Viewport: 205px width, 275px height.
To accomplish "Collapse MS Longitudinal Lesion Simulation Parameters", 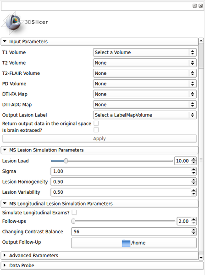I will point(100,204).
